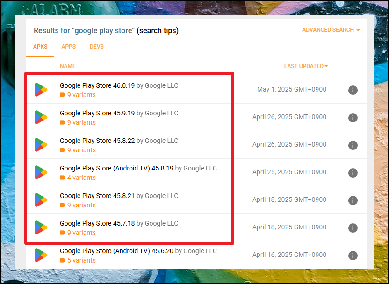This screenshot has height=284, width=389.
Task: Open Google Play Store (Android TV) 45.6.20 listing
Action: coord(116,251)
